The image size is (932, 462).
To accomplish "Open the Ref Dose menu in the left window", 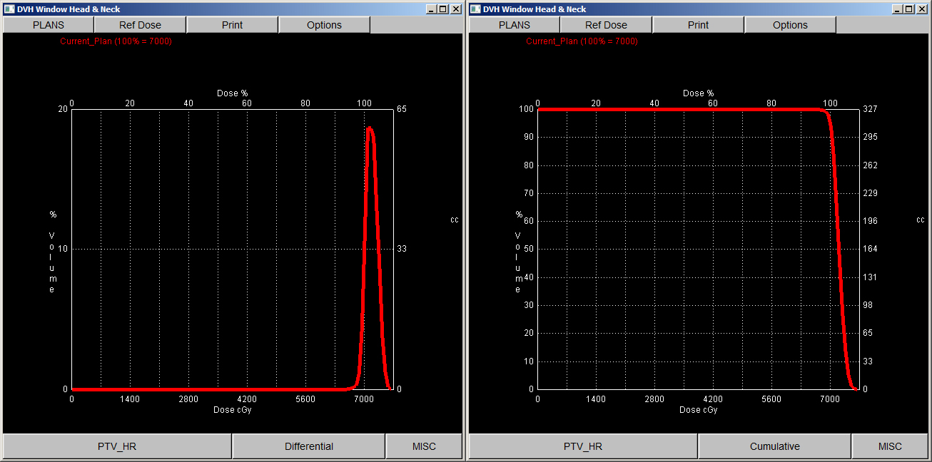I will tap(139, 24).
